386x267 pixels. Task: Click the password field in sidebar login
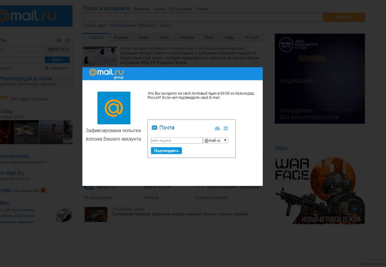21,59
